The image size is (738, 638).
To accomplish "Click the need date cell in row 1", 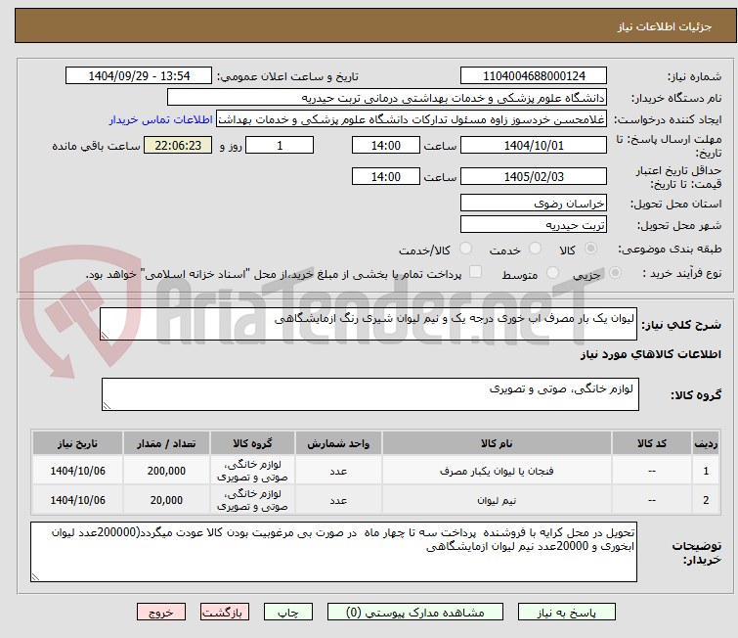I will tap(77, 471).
